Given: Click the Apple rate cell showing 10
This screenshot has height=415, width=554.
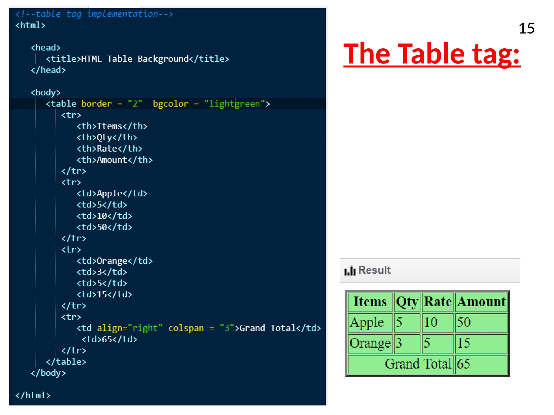Looking at the screenshot, I should pyautogui.click(x=437, y=323).
